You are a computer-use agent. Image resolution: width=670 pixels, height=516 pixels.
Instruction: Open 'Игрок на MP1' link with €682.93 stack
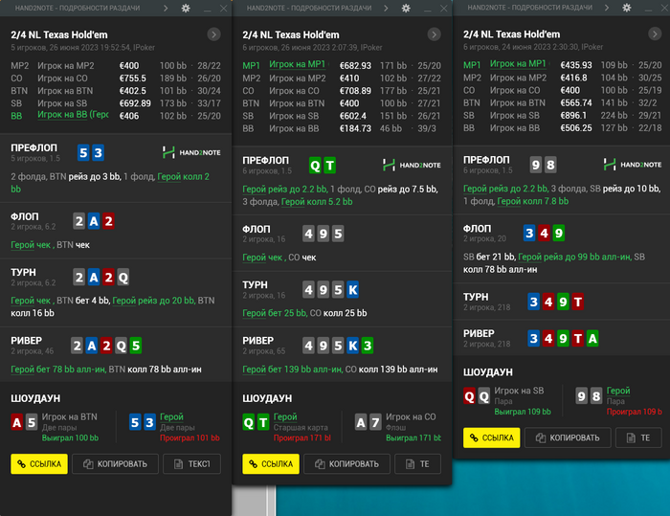click(298, 64)
